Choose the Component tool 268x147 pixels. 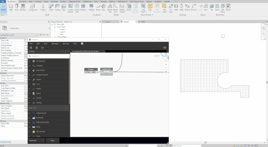click(x=32, y=7)
